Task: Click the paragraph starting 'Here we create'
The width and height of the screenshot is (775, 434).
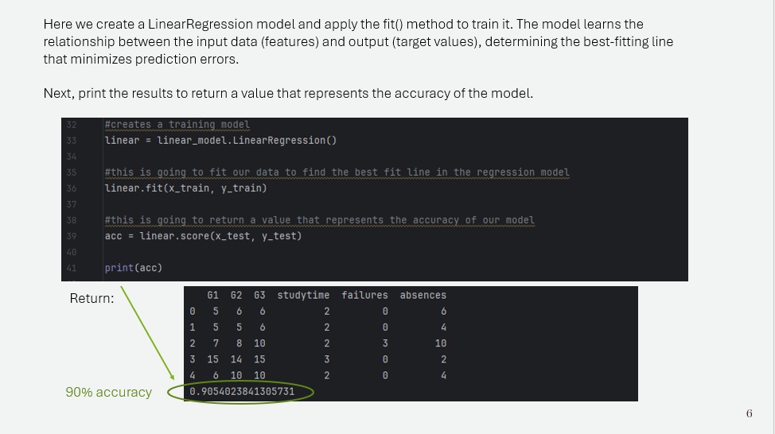Action: [x=358, y=41]
